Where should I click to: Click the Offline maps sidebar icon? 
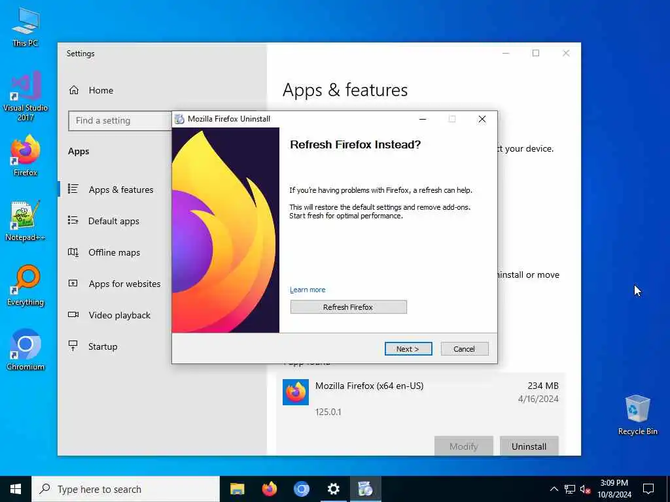(73, 252)
